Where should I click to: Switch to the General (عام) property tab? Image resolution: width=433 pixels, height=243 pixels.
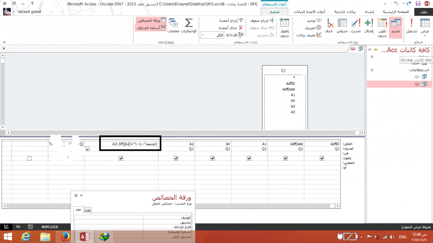pyautogui.click(x=78, y=210)
